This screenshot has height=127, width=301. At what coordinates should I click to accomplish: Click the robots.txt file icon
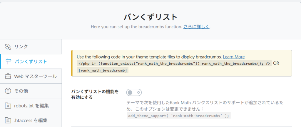[x=8, y=106]
